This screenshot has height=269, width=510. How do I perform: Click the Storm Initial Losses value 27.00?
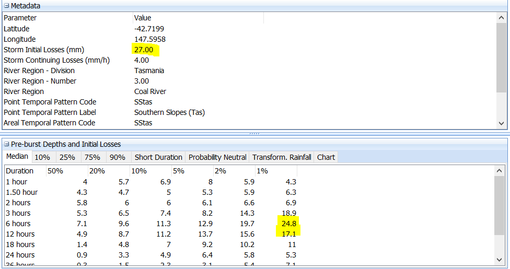(144, 50)
